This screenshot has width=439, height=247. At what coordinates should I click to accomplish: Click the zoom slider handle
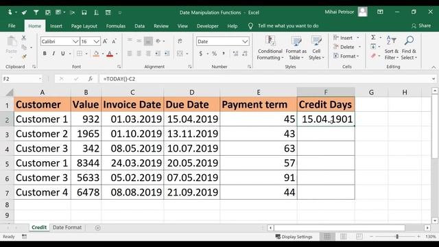click(397, 237)
